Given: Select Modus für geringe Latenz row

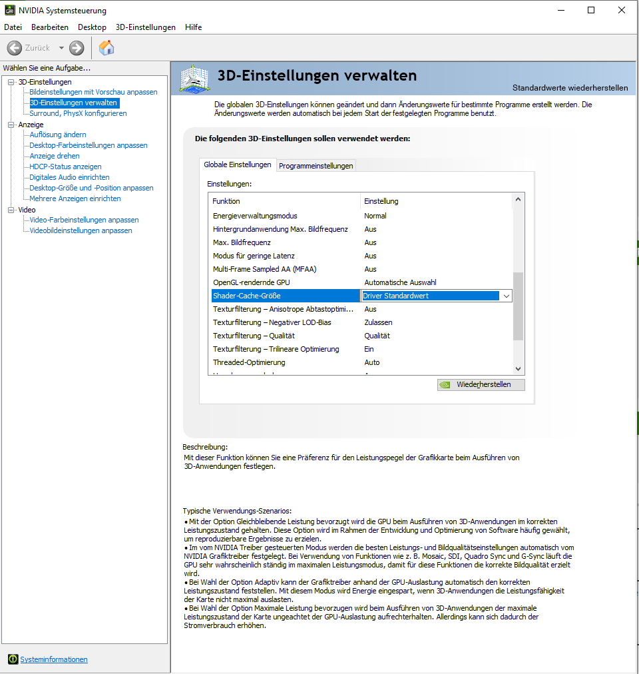Looking at the screenshot, I should 362,256.
